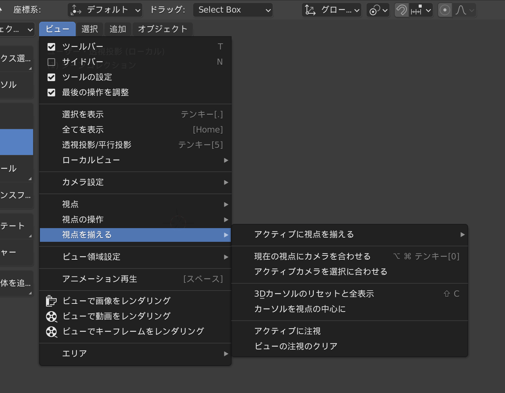Select 現在の視点にカメラを合わせる
The image size is (505, 393).
tap(350, 257)
